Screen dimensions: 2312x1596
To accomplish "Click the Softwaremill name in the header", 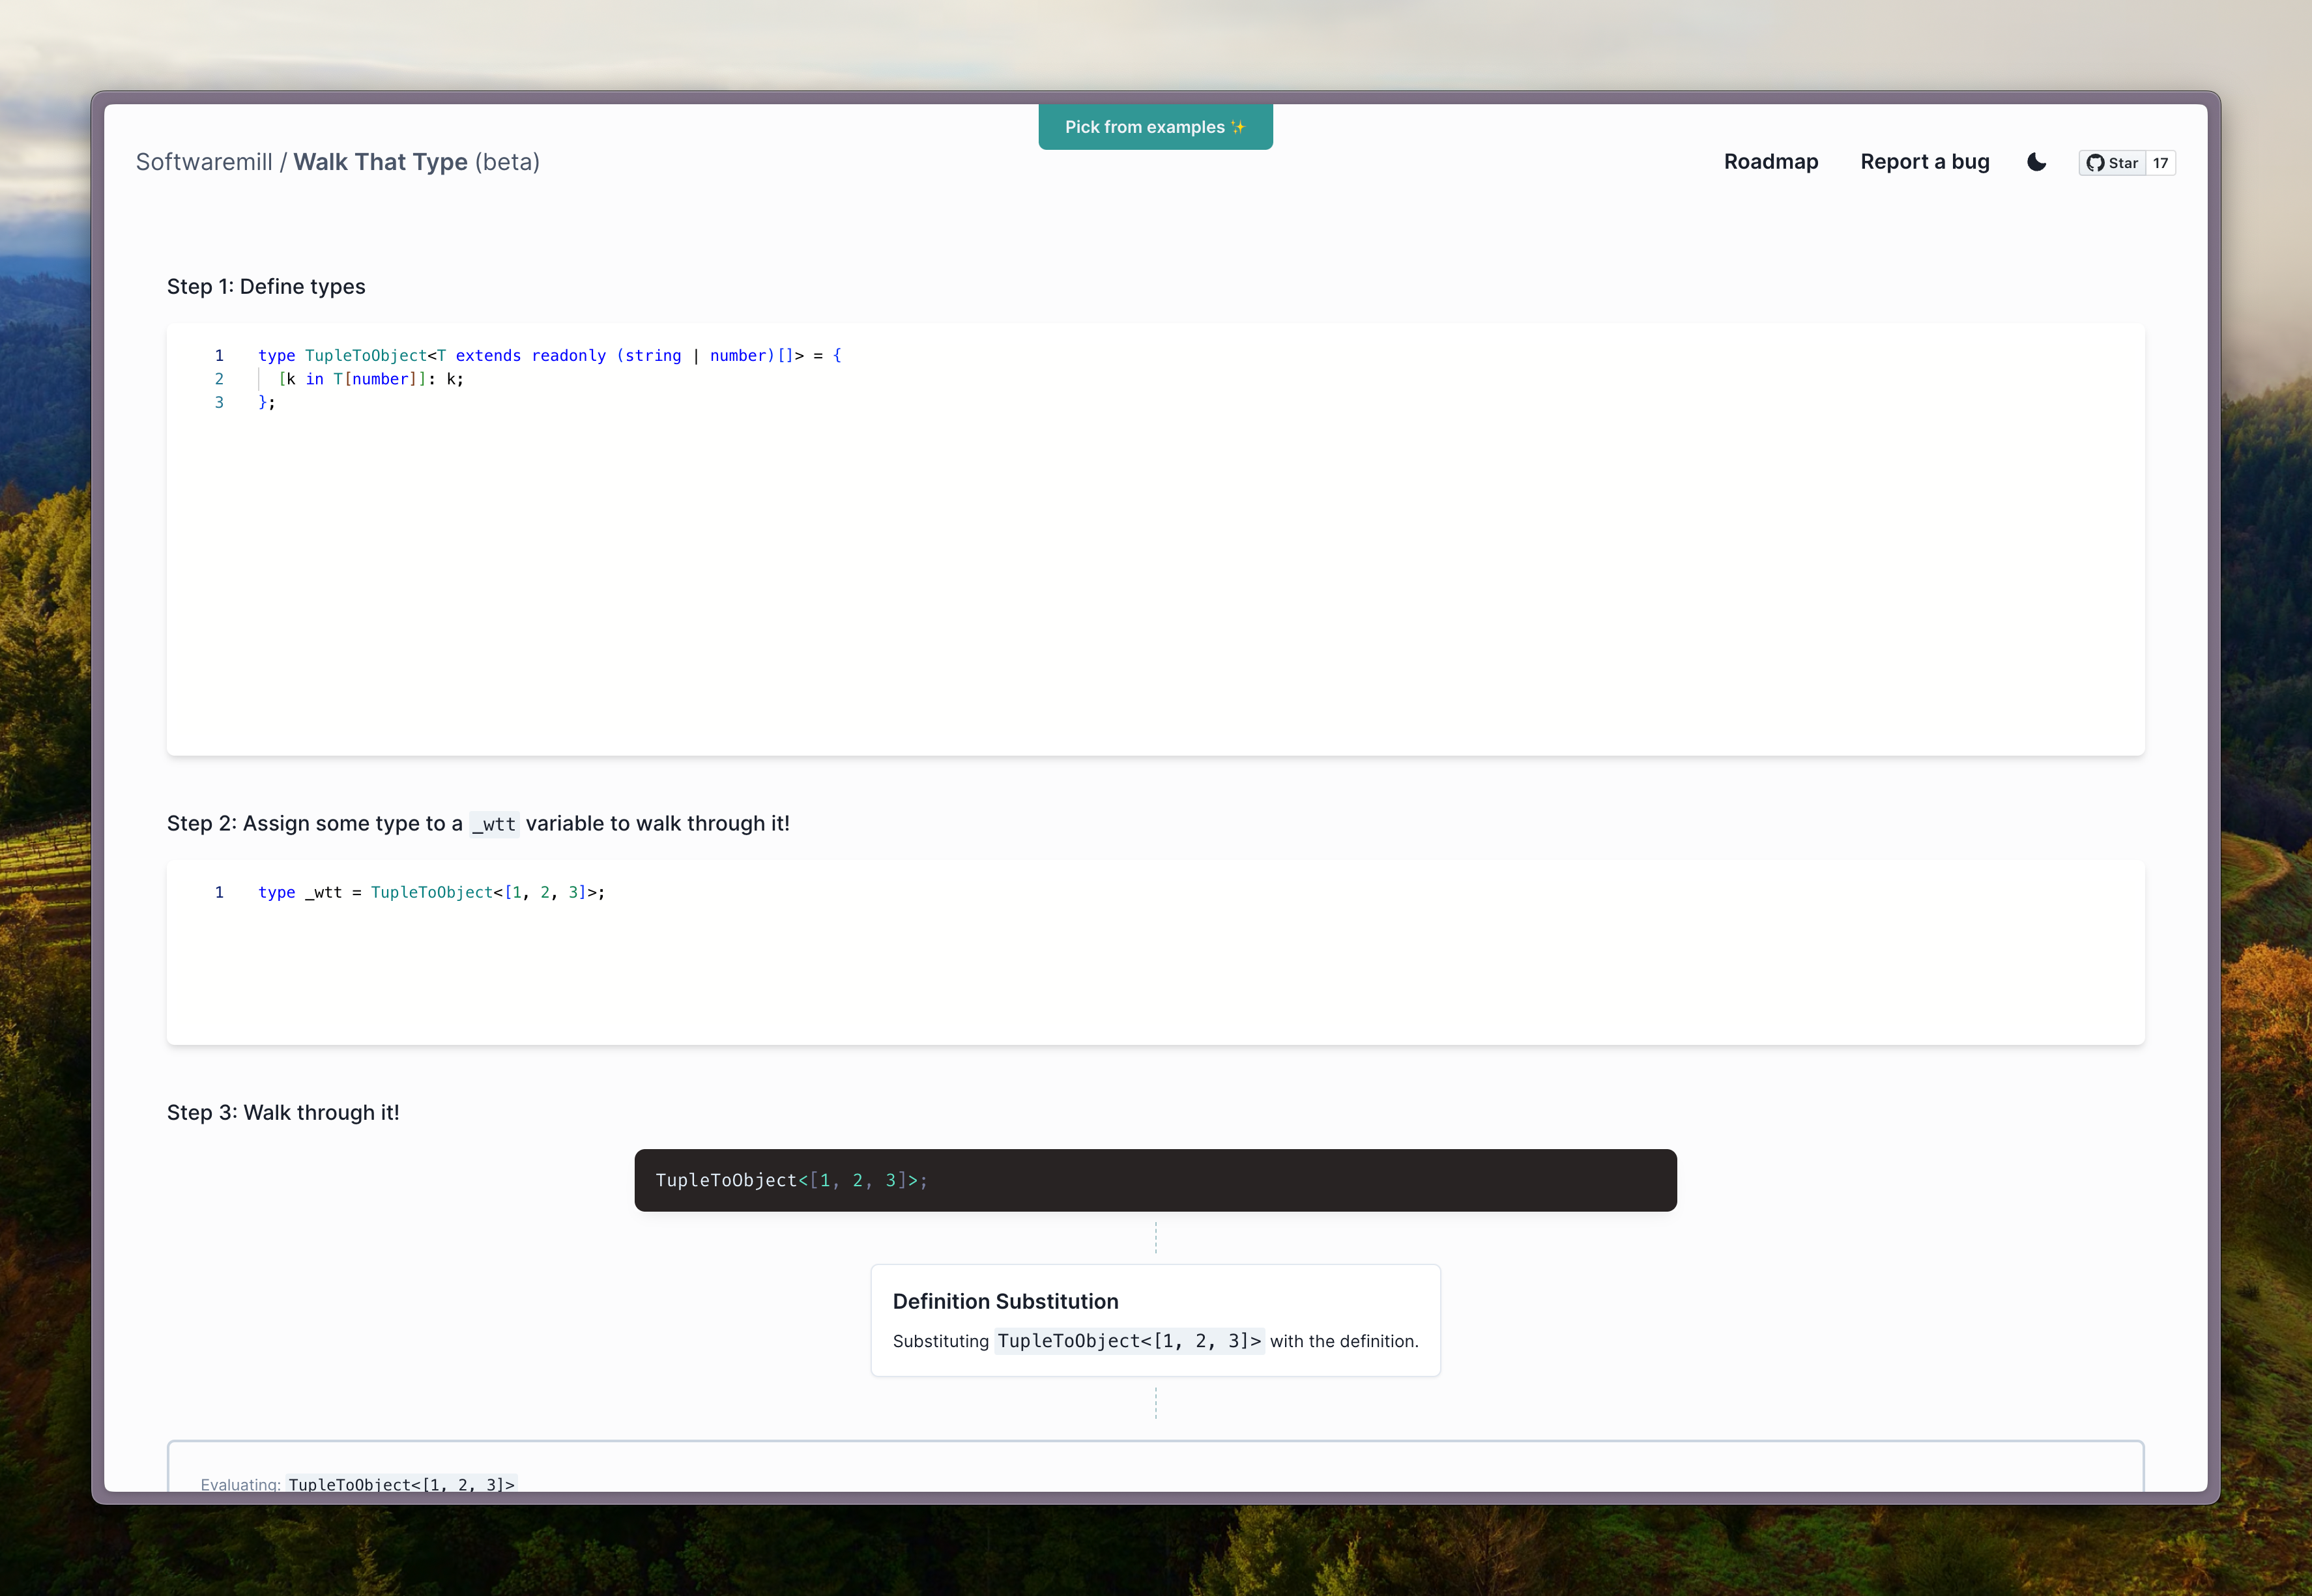I will 204,162.
